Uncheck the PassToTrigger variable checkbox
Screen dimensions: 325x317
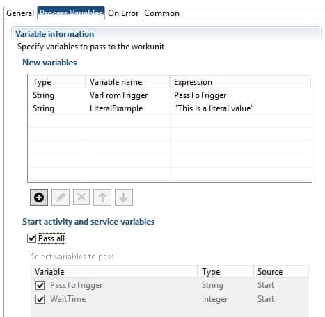point(40,285)
